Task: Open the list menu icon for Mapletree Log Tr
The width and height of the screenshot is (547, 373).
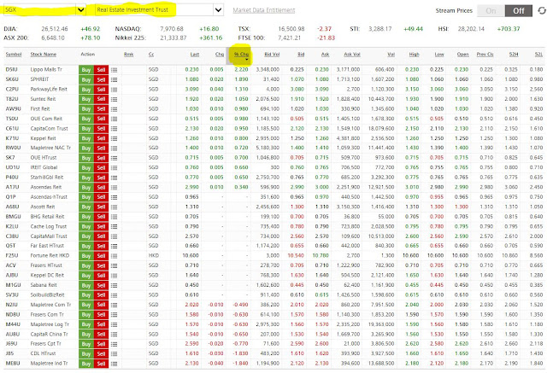Action: tap(114, 324)
